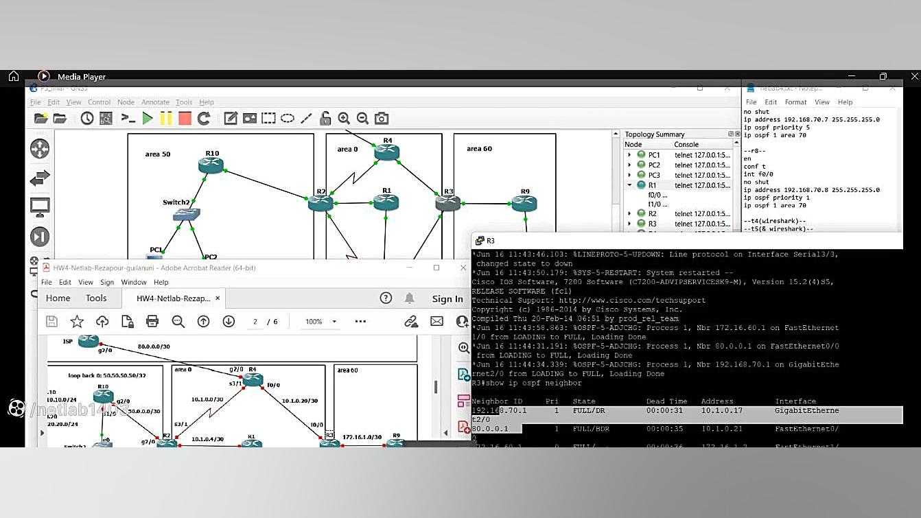The width and height of the screenshot is (921, 518).
Task: Start all nodes with green play icon
Action: (x=148, y=118)
